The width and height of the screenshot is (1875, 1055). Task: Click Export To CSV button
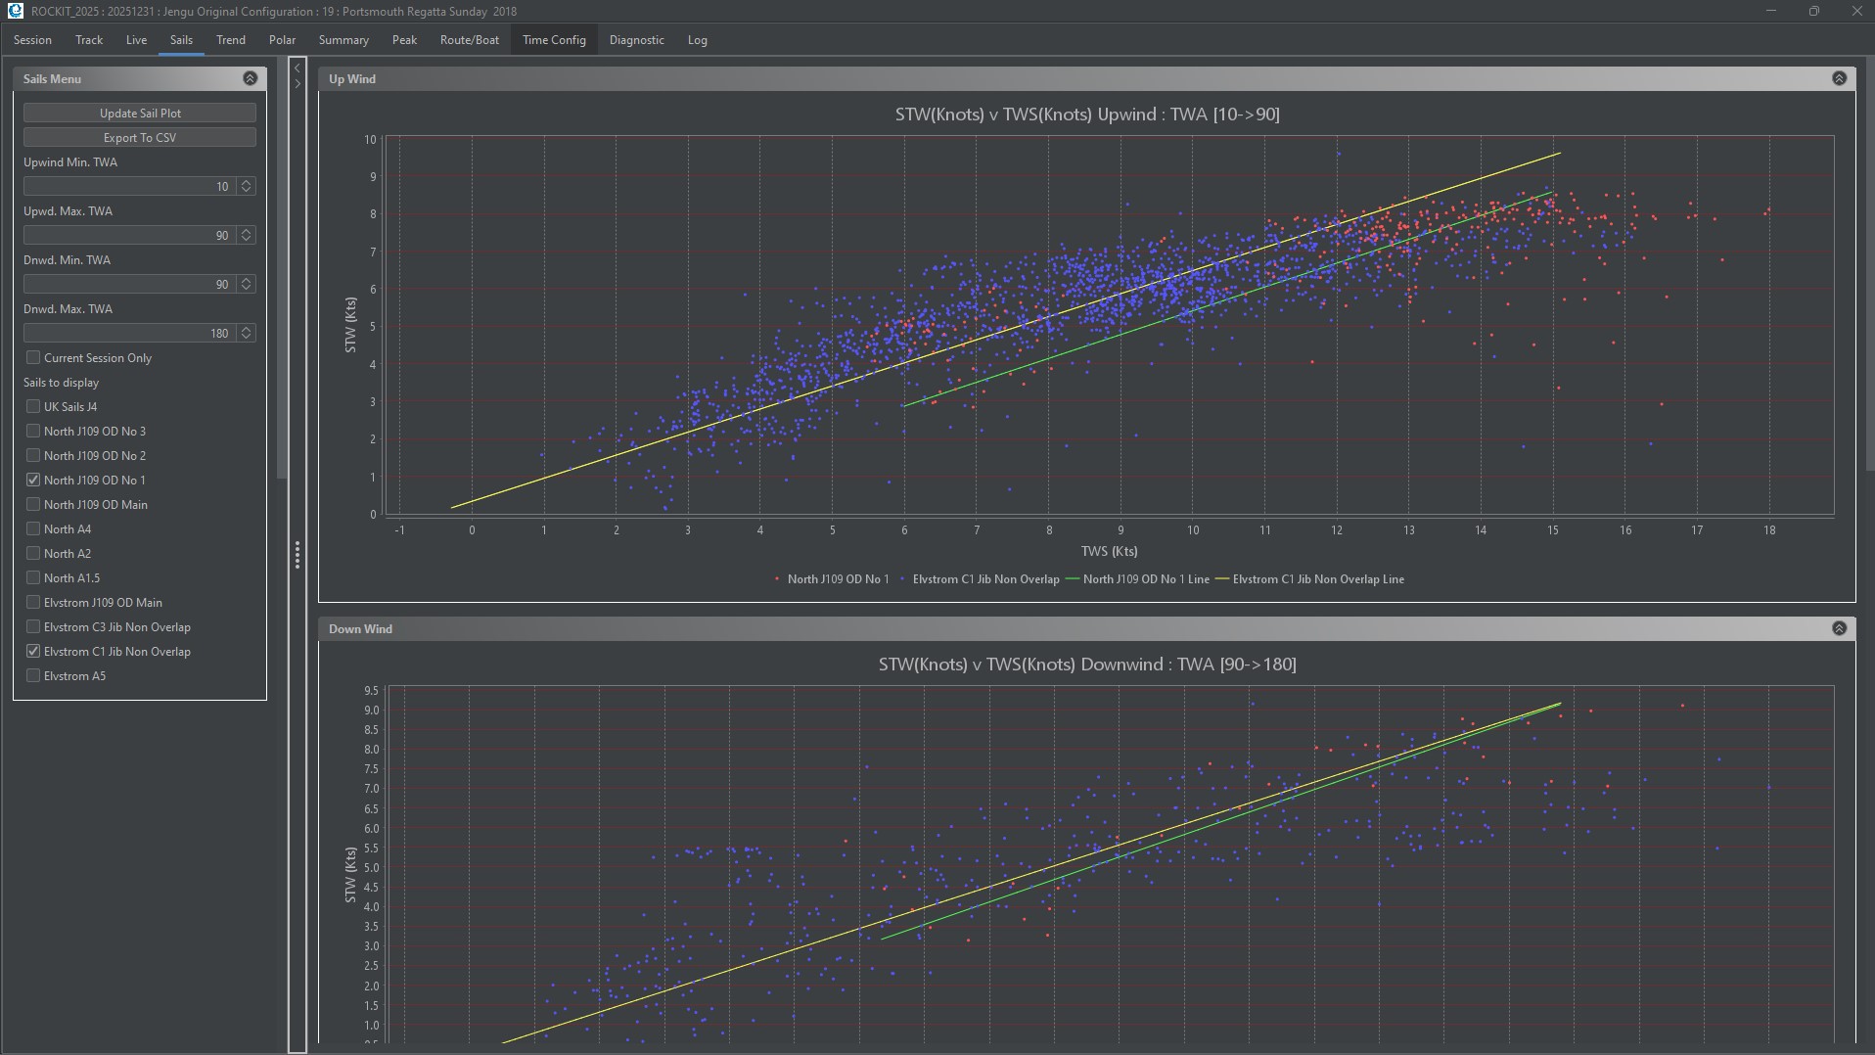(140, 137)
